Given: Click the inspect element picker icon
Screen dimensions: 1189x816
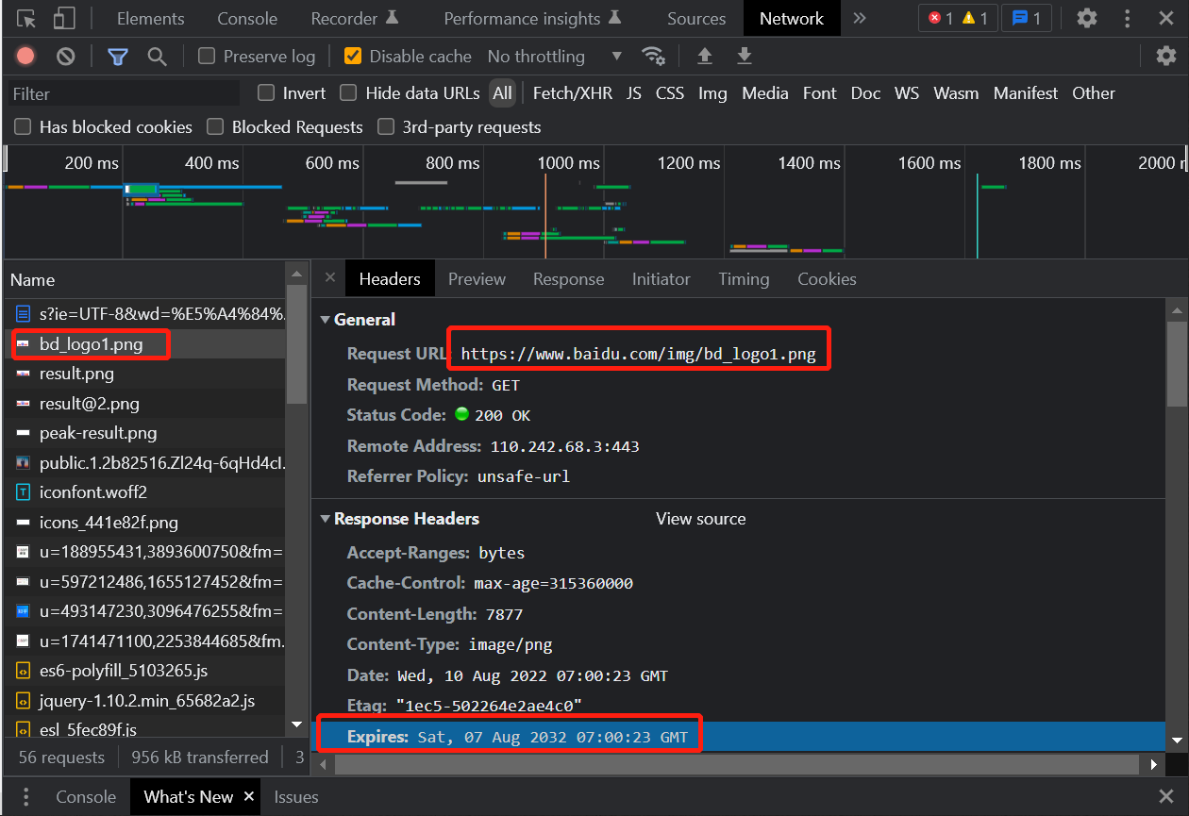Looking at the screenshot, I should 26,19.
